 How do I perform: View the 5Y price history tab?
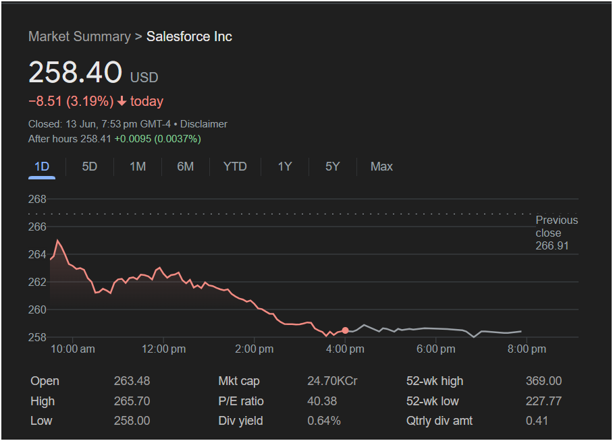(332, 167)
